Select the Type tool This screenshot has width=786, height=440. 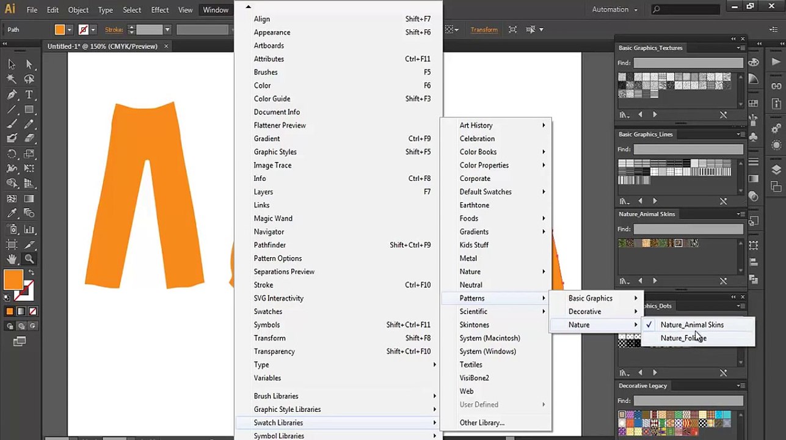pyautogui.click(x=29, y=95)
